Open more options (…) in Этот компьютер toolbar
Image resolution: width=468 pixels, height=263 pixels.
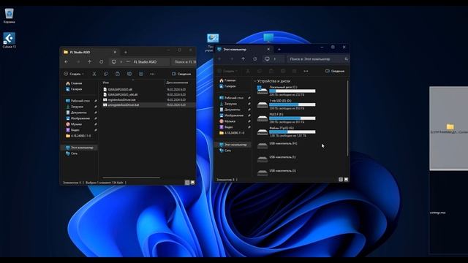coord(306,71)
